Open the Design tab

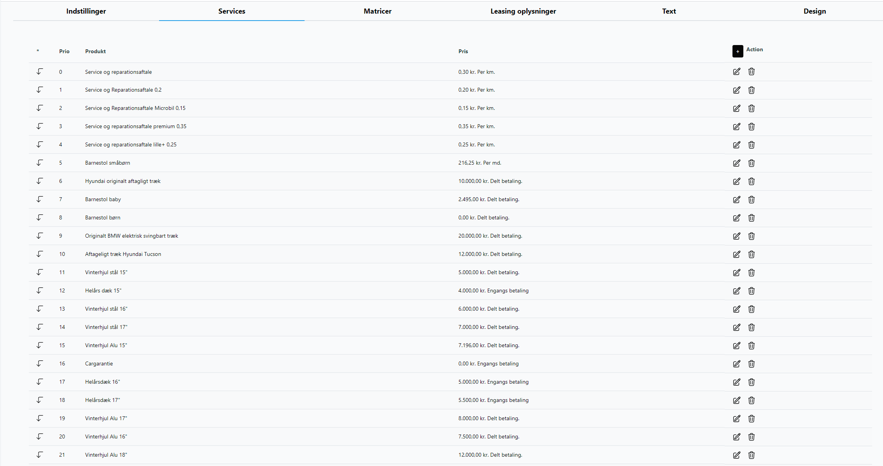[x=815, y=11]
